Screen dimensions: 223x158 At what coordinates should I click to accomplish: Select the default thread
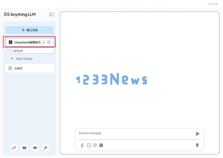pos(33,51)
